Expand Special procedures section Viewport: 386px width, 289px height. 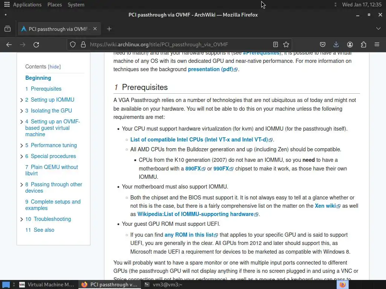(x=21, y=156)
